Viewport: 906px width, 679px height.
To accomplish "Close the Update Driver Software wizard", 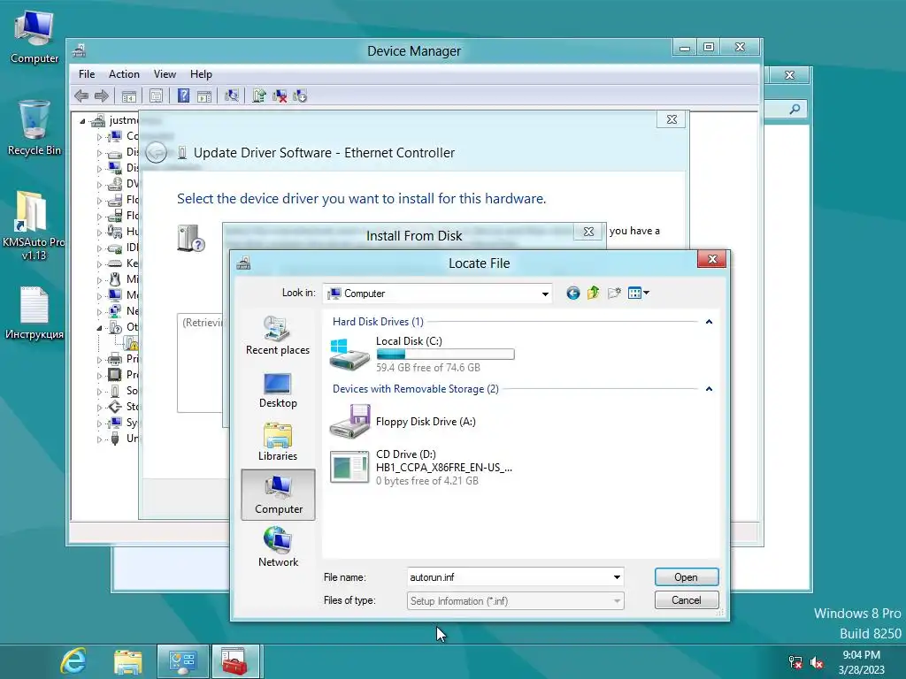I will [672, 119].
